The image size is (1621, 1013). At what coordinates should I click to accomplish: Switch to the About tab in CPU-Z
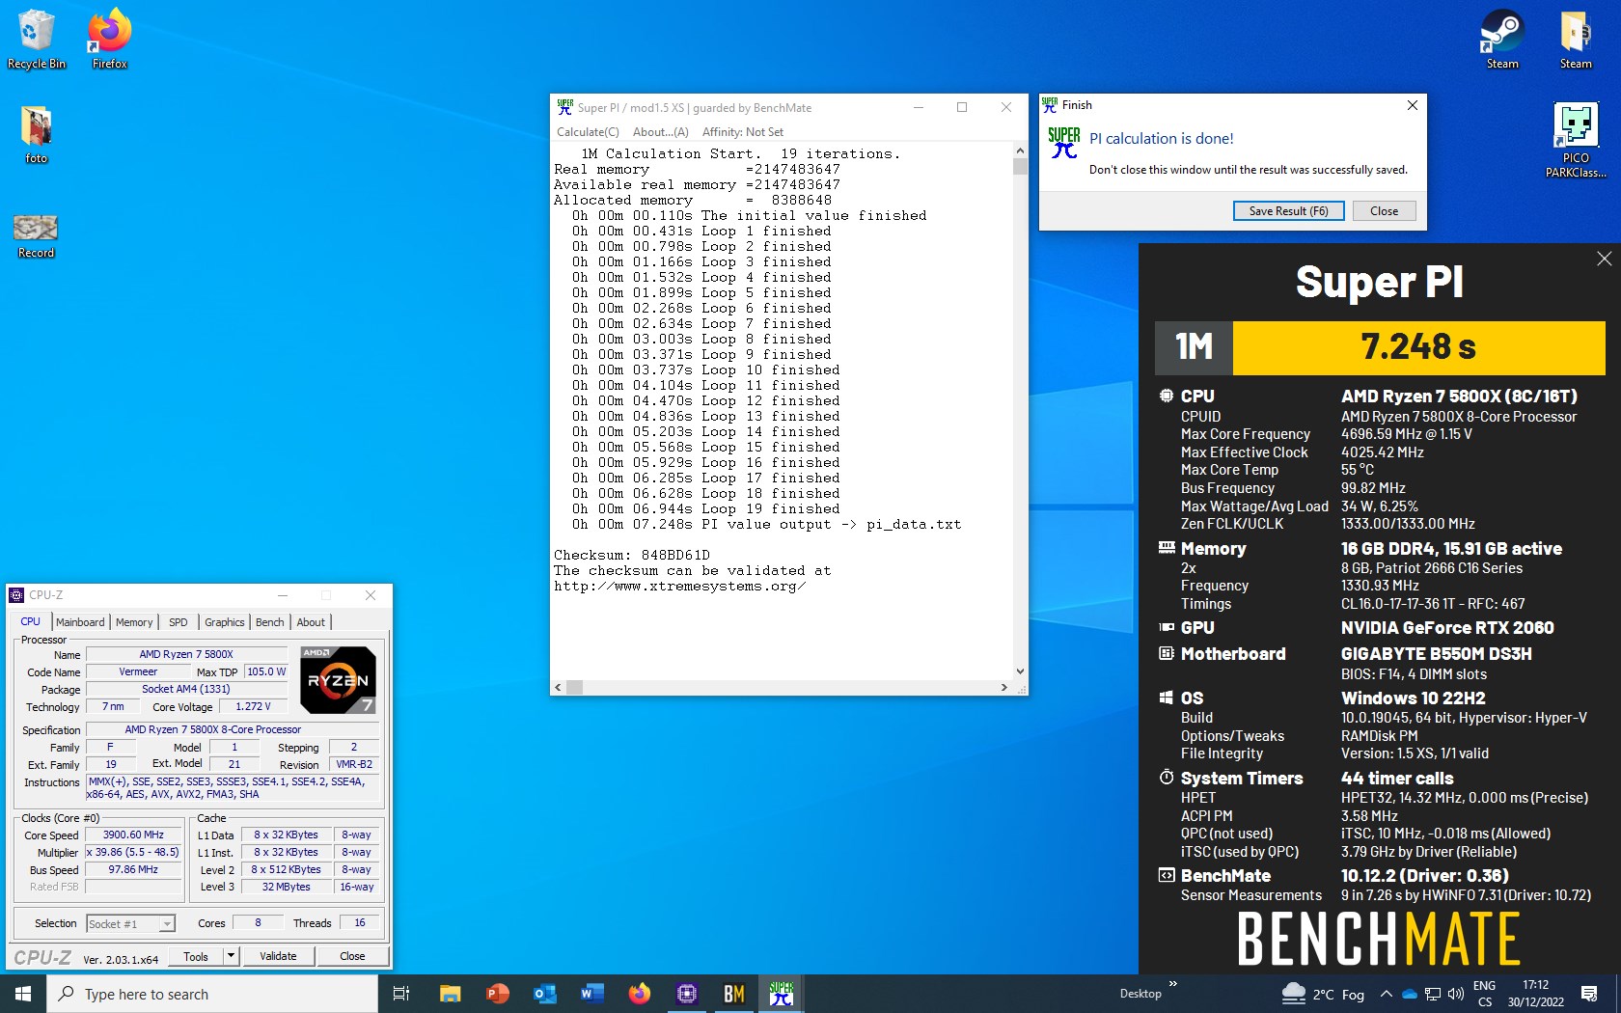coord(311,622)
